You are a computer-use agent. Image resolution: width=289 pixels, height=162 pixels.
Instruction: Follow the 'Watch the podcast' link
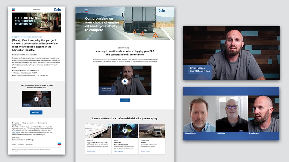coord(119,151)
